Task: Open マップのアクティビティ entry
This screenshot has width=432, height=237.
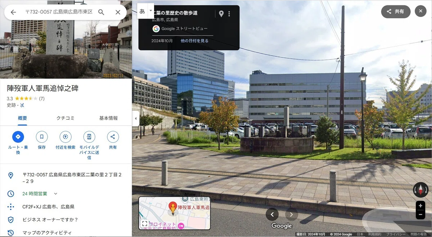Action: (47, 233)
